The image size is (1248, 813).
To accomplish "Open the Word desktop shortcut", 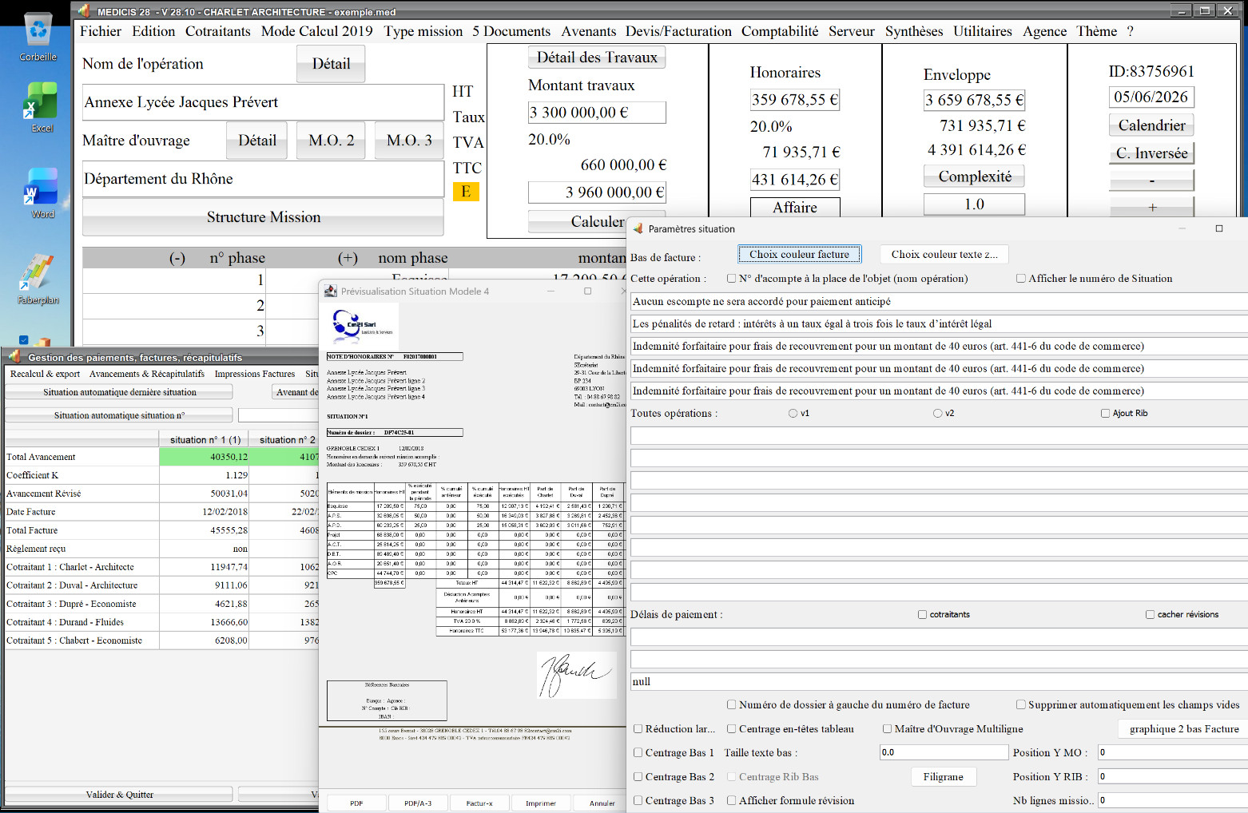I will pos(42,193).
